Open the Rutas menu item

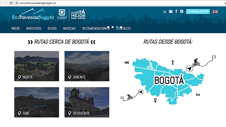pyautogui.click(x=52, y=28)
